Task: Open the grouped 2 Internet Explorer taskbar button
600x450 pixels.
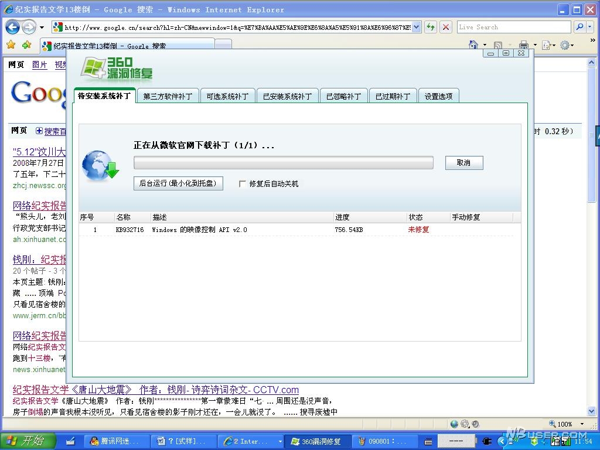Action: (251, 441)
